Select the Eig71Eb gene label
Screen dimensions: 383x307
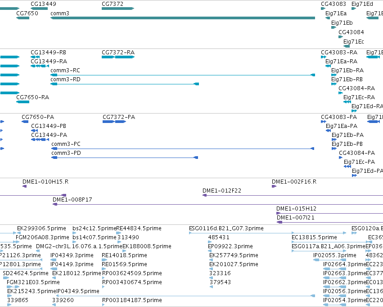click(x=342, y=22)
